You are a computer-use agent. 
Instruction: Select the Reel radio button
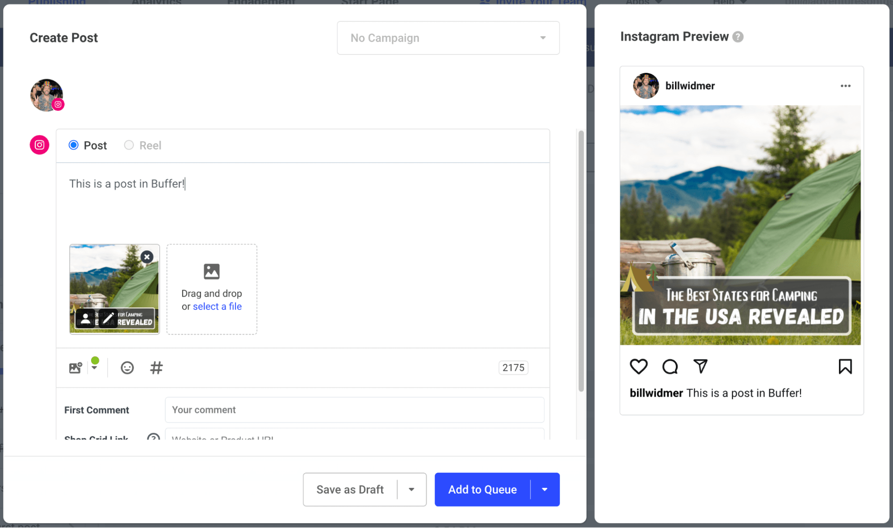129,145
